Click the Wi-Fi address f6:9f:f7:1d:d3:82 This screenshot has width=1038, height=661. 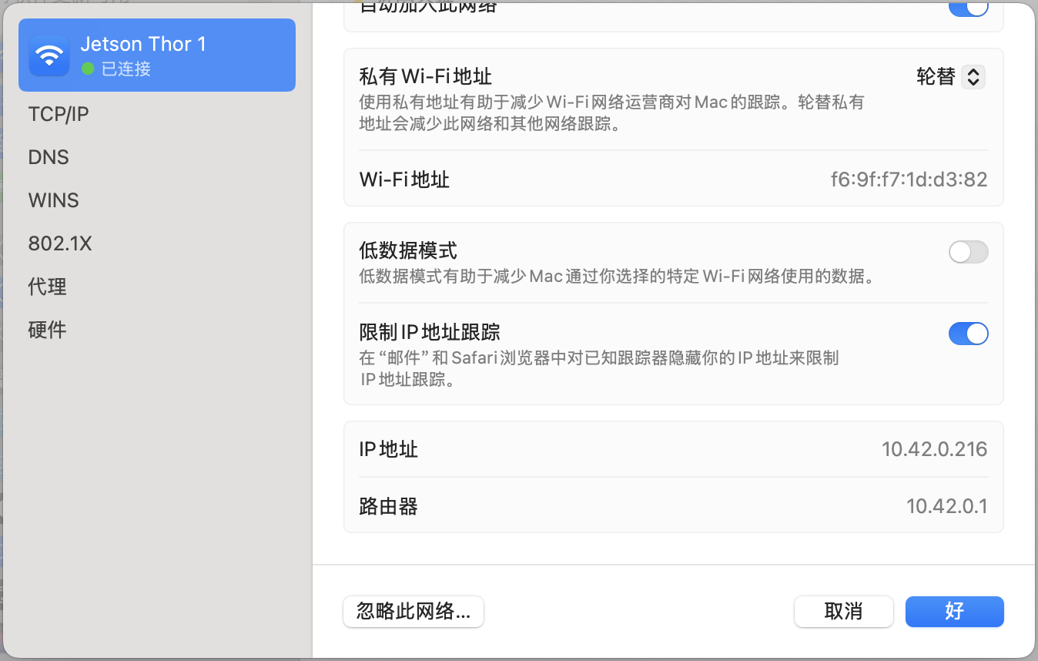pos(909,180)
